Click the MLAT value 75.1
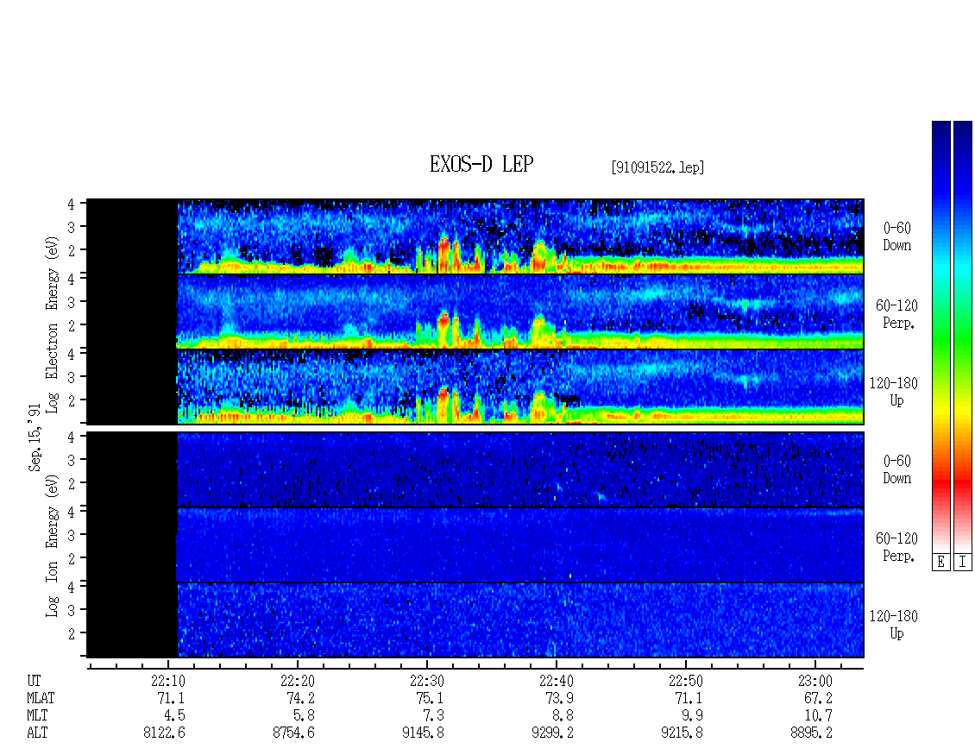975x755 pixels. click(431, 698)
